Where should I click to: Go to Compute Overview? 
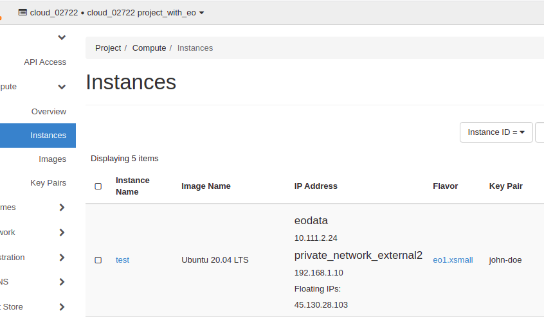click(x=49, y=112)
